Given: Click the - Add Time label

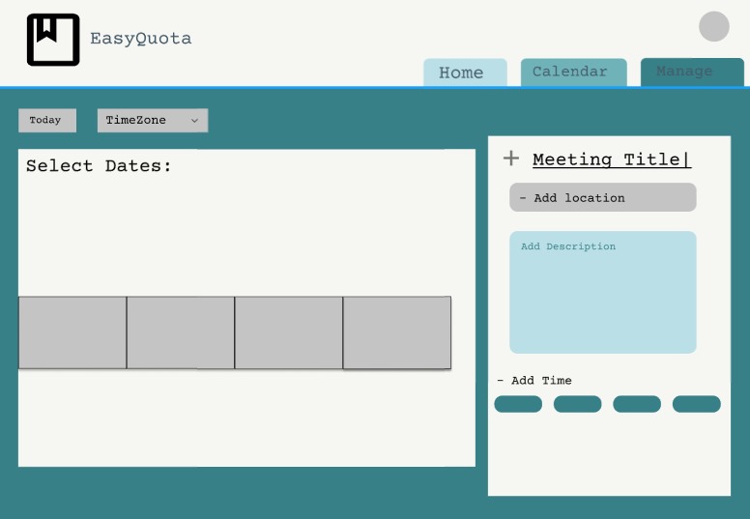Looking at the screenshot, I should tap(534, 380).
